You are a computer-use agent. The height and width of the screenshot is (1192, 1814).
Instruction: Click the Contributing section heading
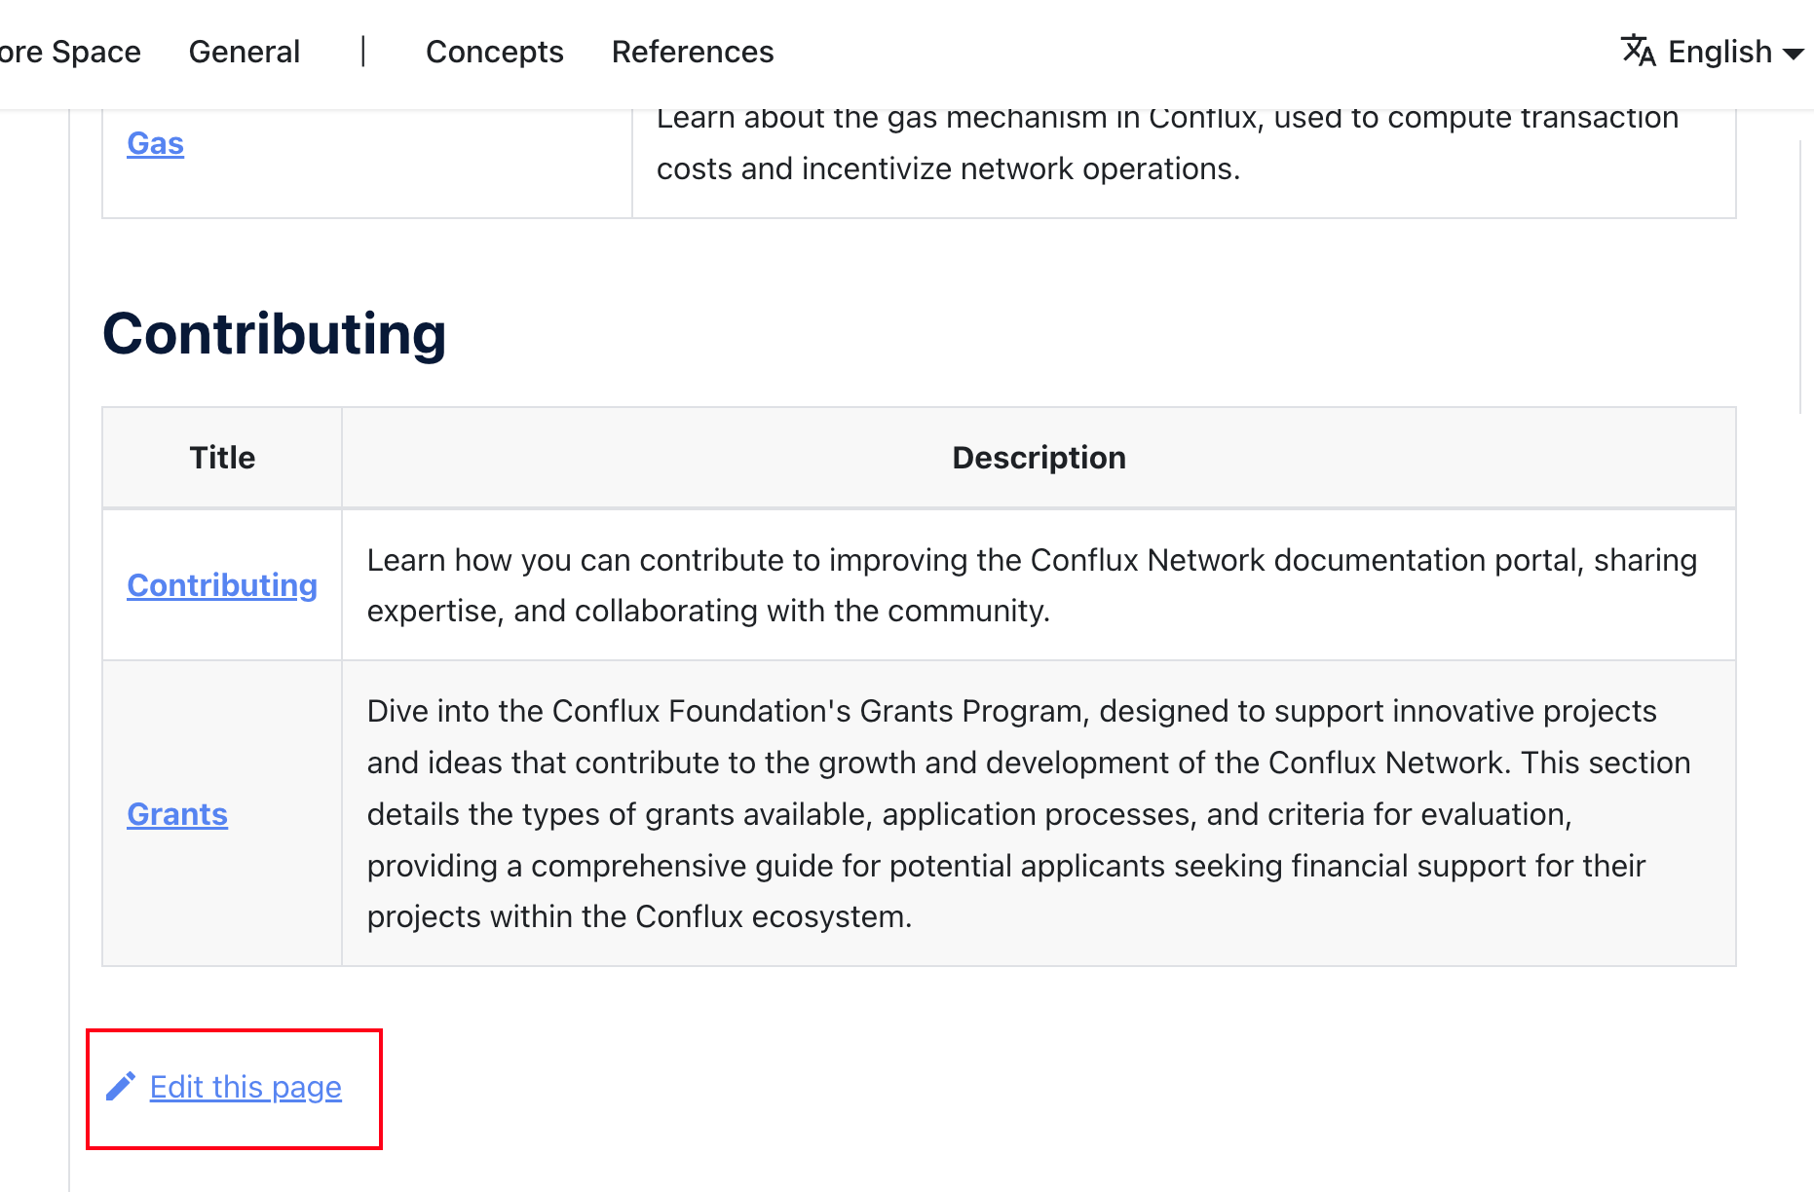point(274,334)
